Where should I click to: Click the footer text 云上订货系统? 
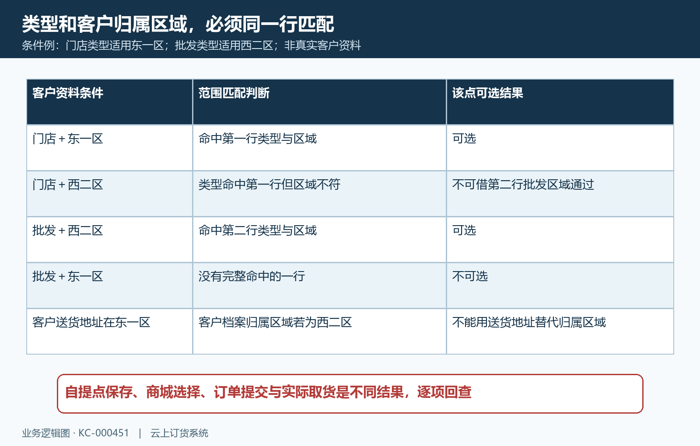[x=179, y=433]
